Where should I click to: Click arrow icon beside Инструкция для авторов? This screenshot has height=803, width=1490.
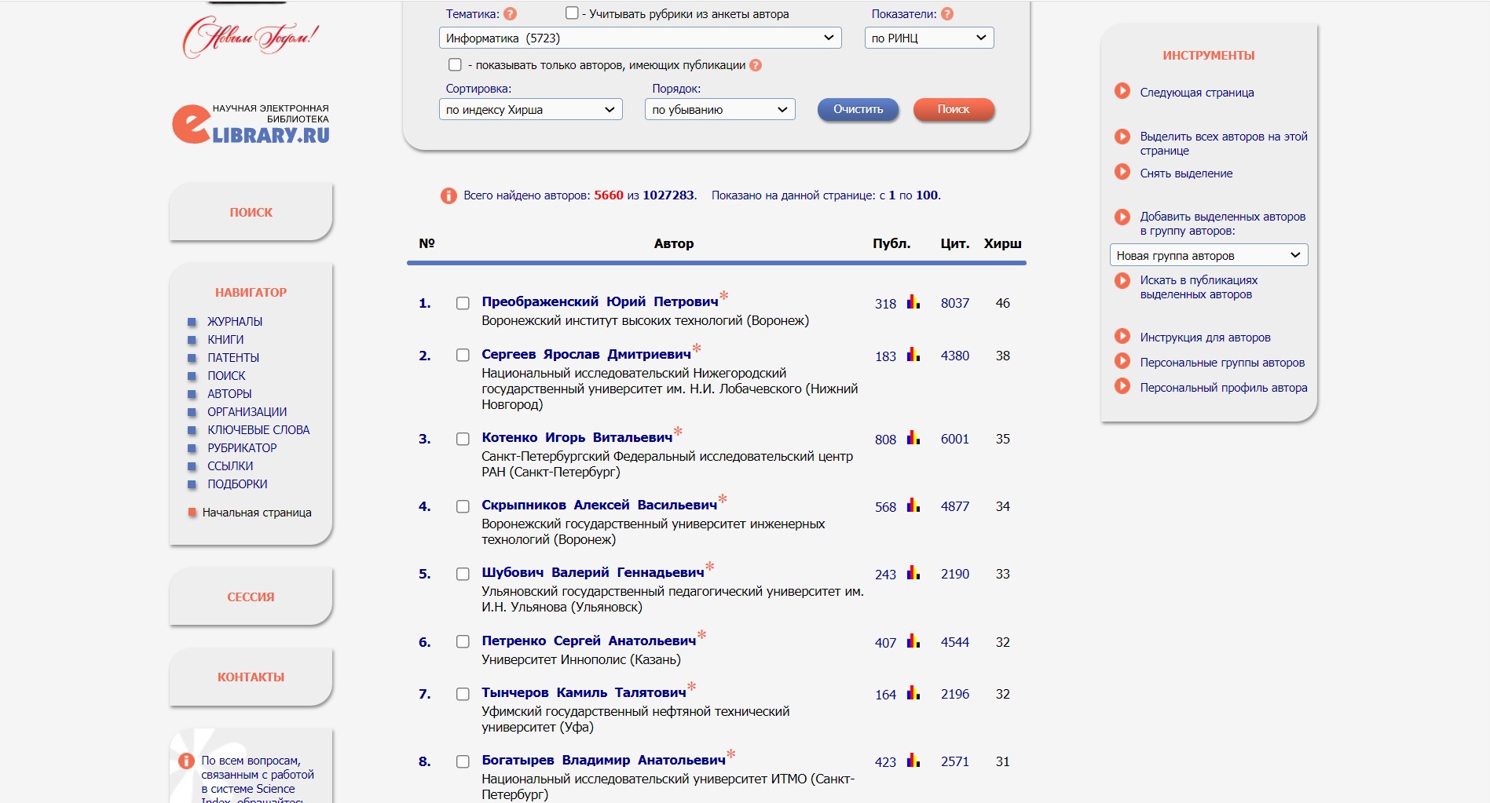tap(1122, 336)
